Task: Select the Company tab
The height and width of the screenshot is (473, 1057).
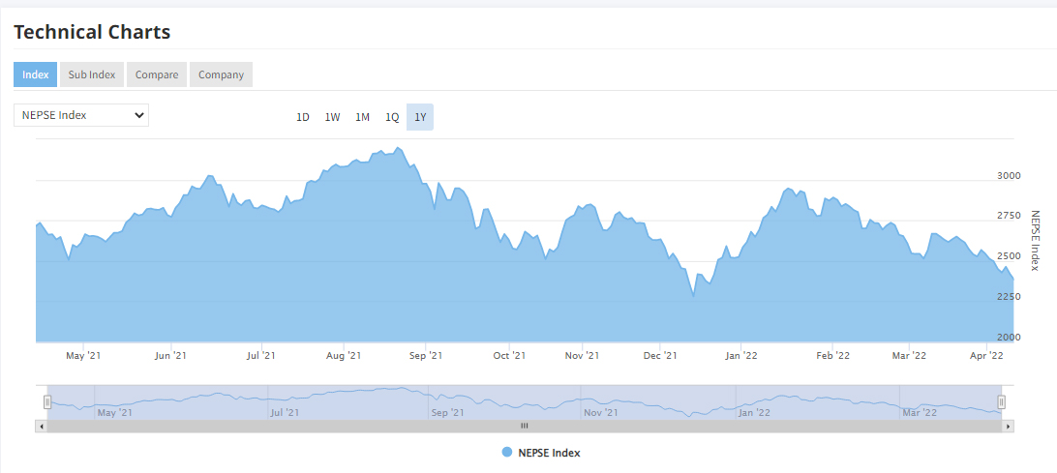Action: tap(221, 74)
